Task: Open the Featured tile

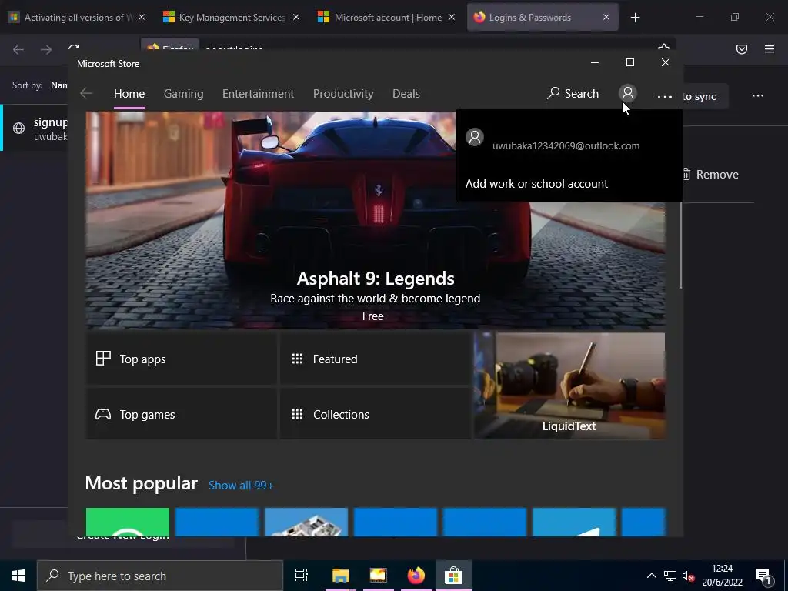Action: (x=375, y=359)
